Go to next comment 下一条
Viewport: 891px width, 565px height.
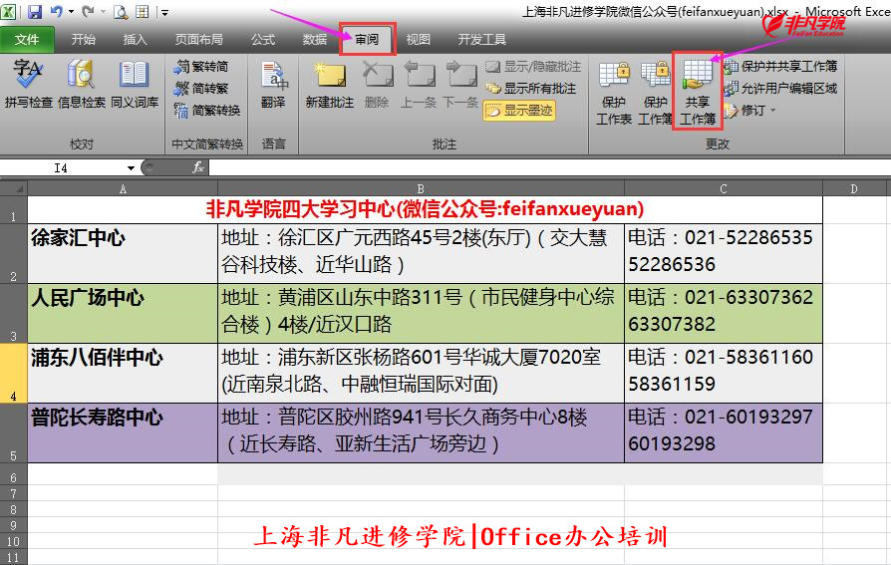(x=460, y=84)
